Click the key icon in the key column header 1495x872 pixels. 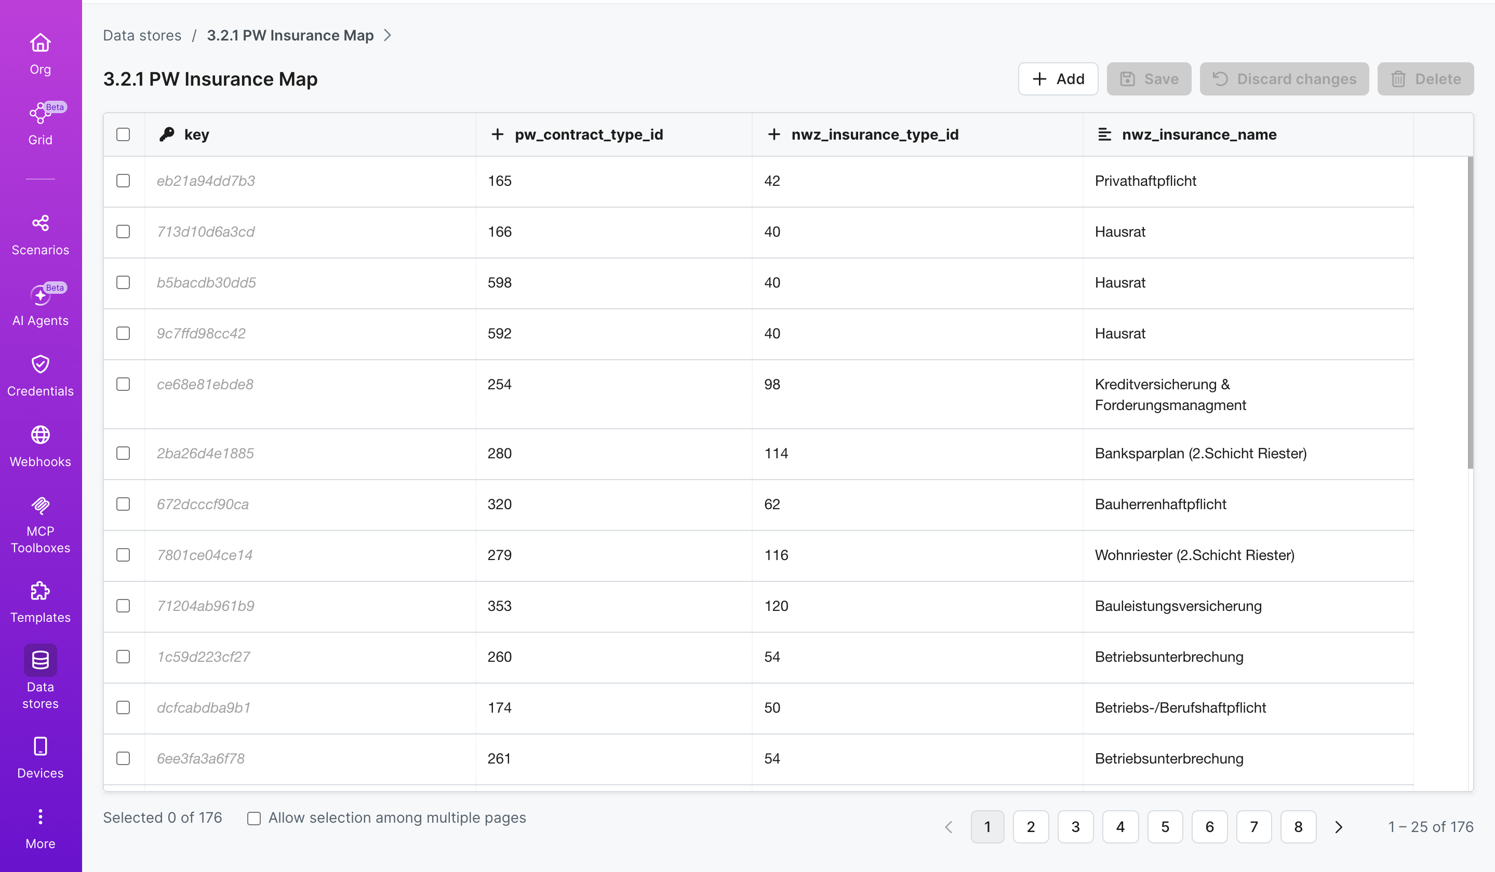167,134
